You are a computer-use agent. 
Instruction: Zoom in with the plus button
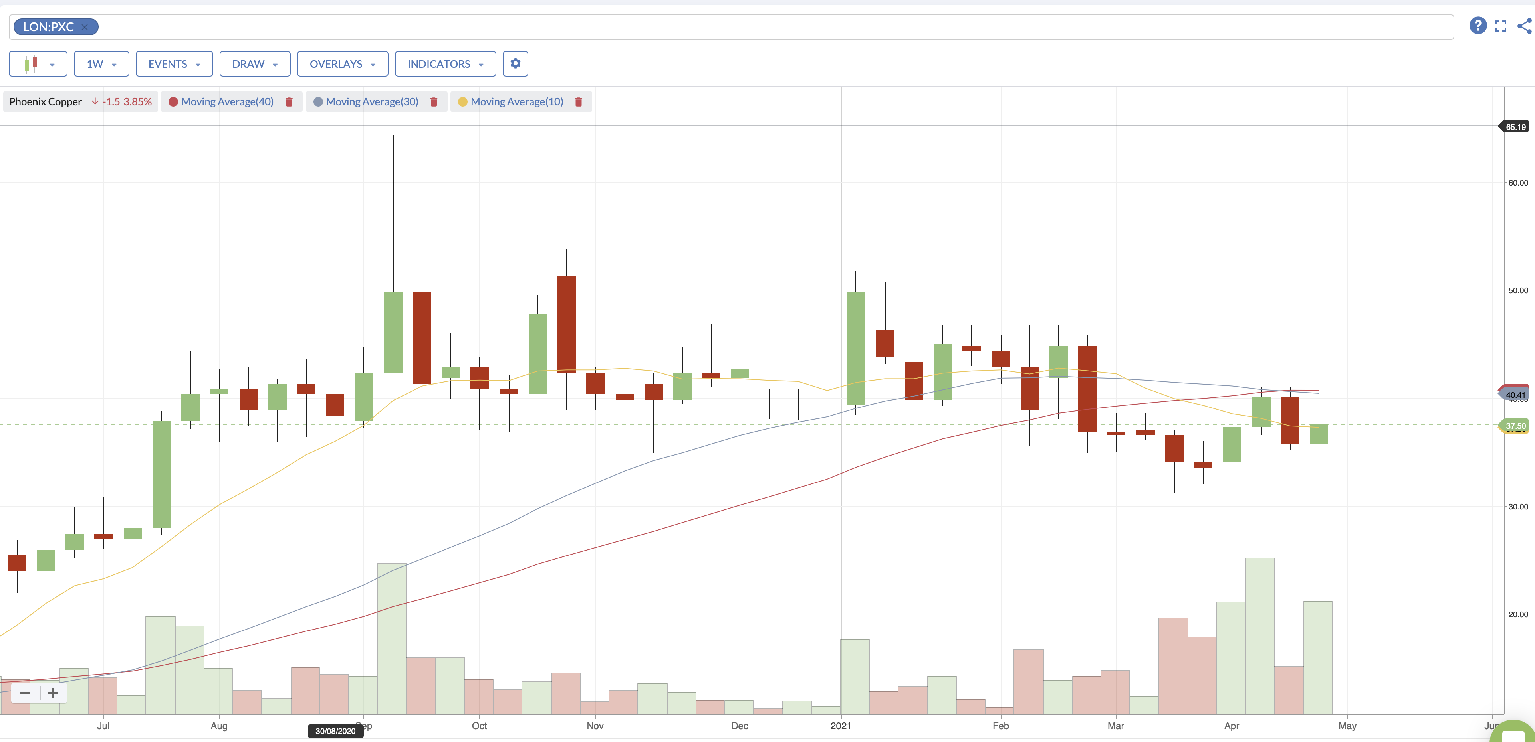click(x=53, y=693)
